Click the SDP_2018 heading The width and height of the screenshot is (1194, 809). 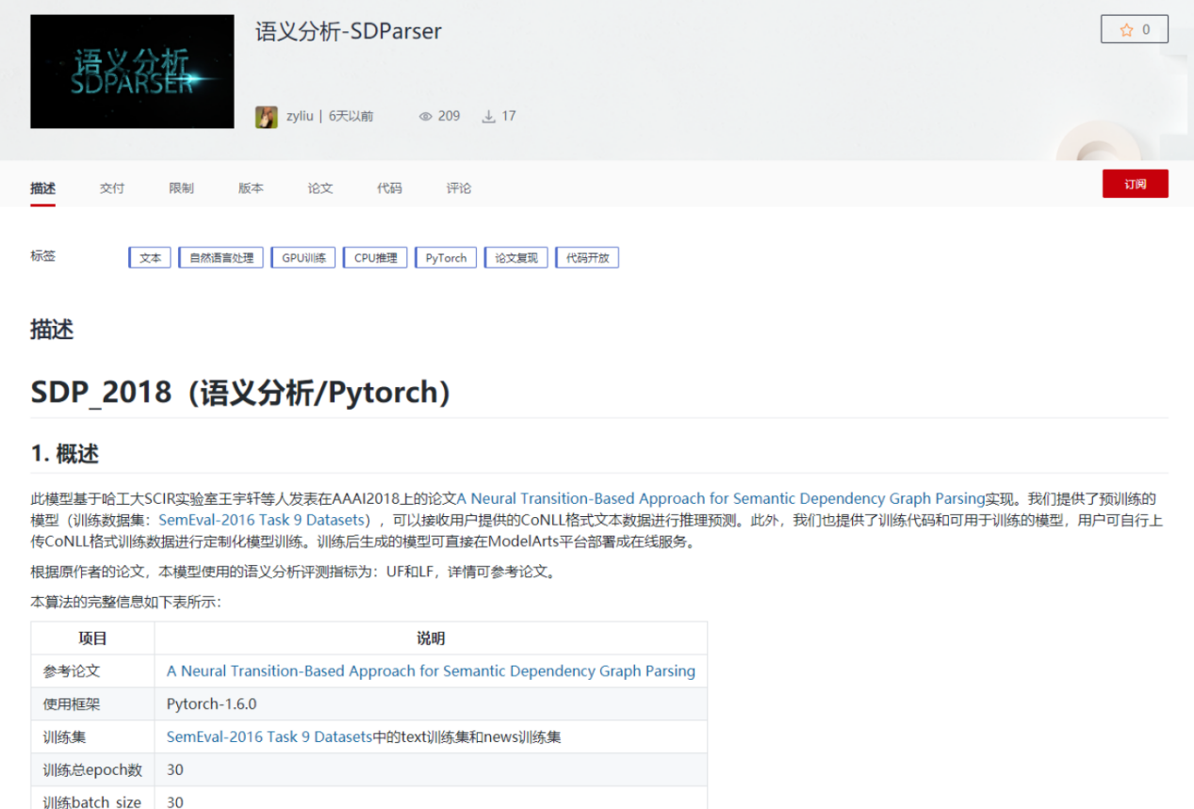[240, 392]
